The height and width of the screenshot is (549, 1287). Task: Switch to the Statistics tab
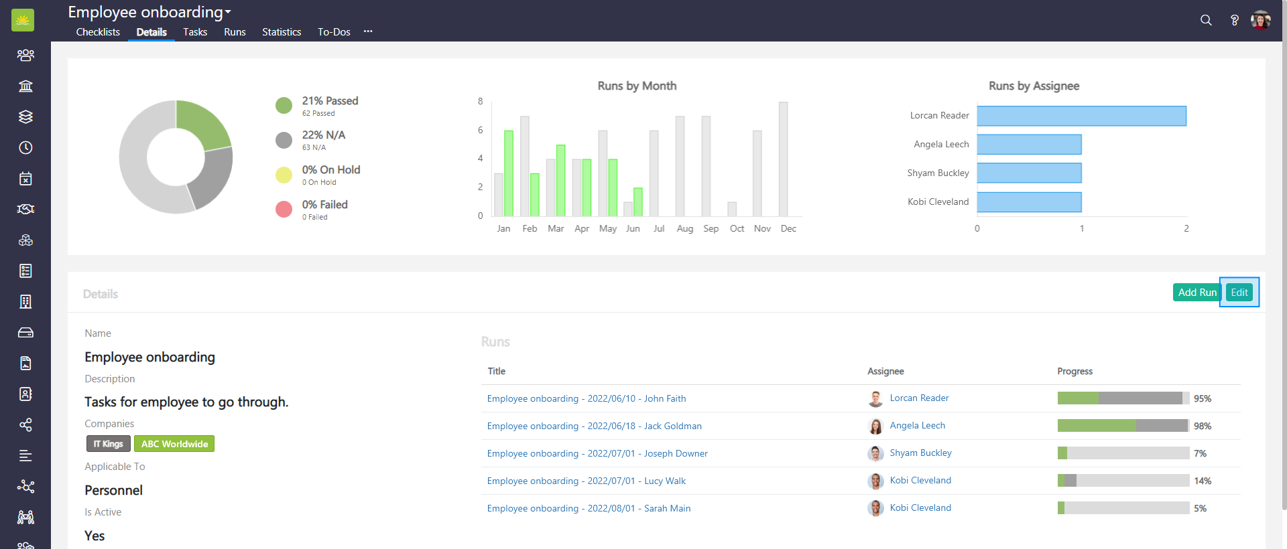pos(282,32)
